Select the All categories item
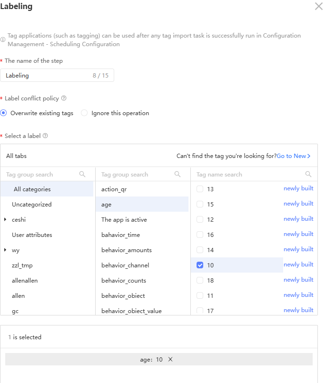 point(32,189)
